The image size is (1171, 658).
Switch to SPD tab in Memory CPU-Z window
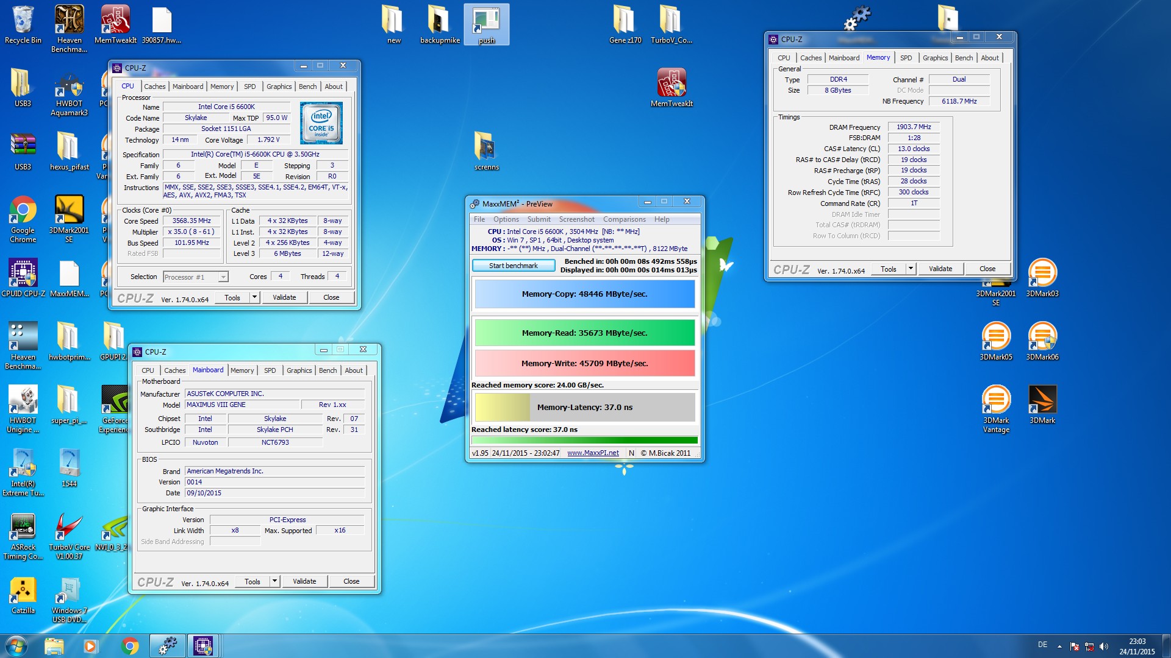tap(906, 58)
